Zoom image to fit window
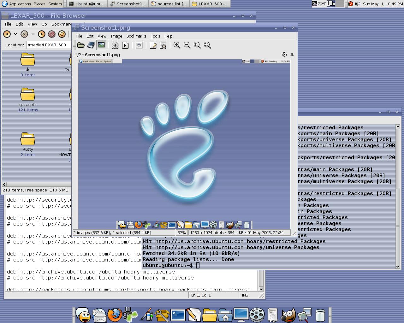This screenshot has width=404, height=323. point(207,45)
